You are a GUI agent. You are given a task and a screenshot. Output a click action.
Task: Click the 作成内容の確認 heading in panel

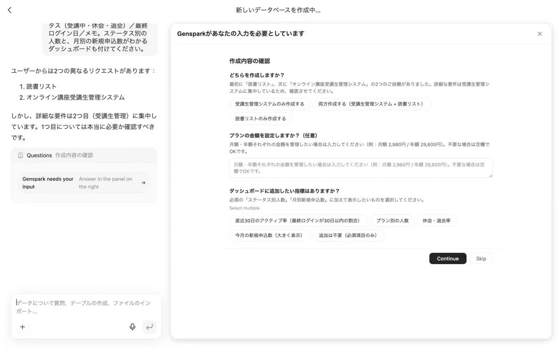[x=250, y=61]
